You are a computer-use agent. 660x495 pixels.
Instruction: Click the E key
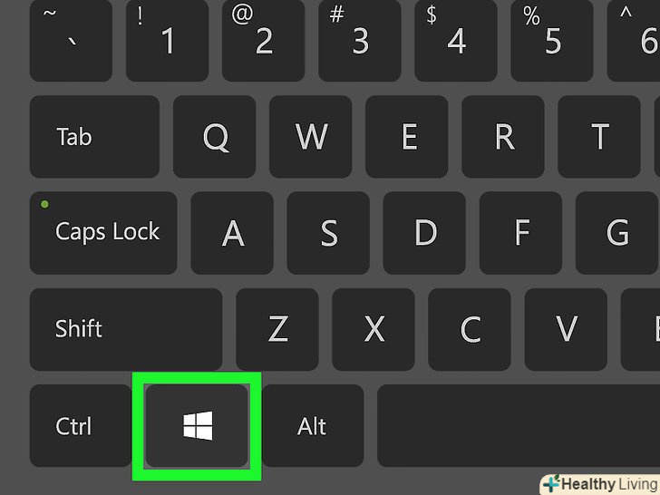pyautogui.click(x=407, y=136)
